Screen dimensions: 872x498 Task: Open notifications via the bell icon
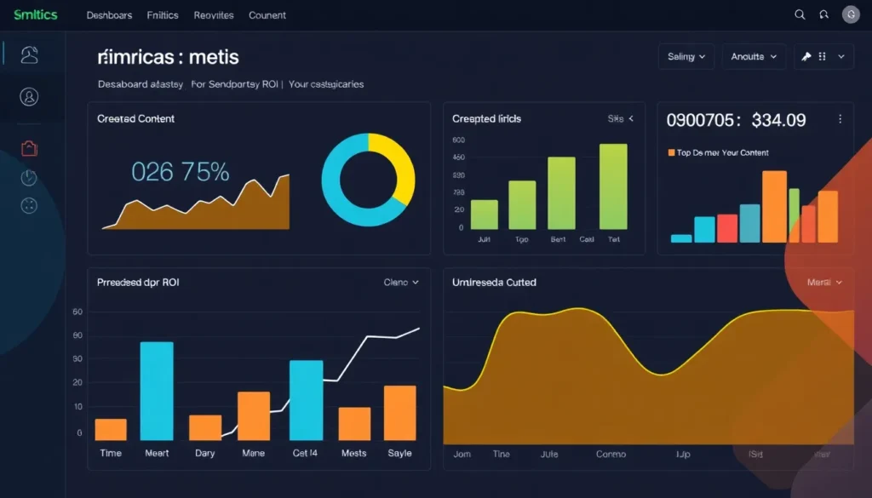click(x=823, y=14)
